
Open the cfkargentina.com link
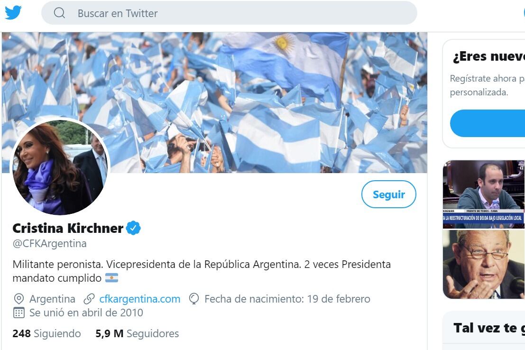140,299
